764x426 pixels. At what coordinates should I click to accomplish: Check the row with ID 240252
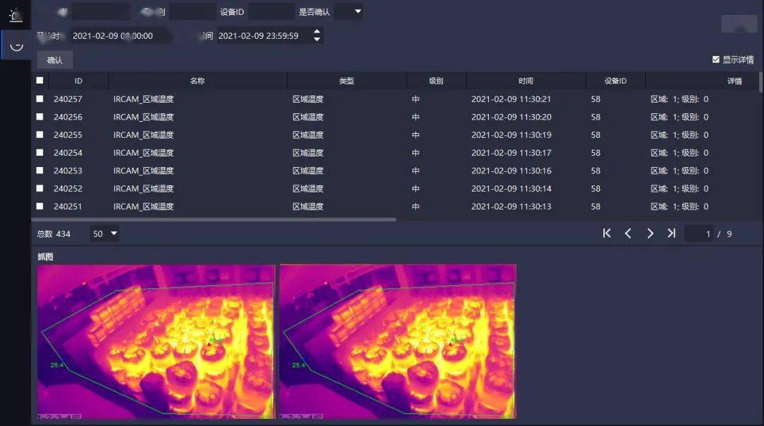click(x=40, y=188)
